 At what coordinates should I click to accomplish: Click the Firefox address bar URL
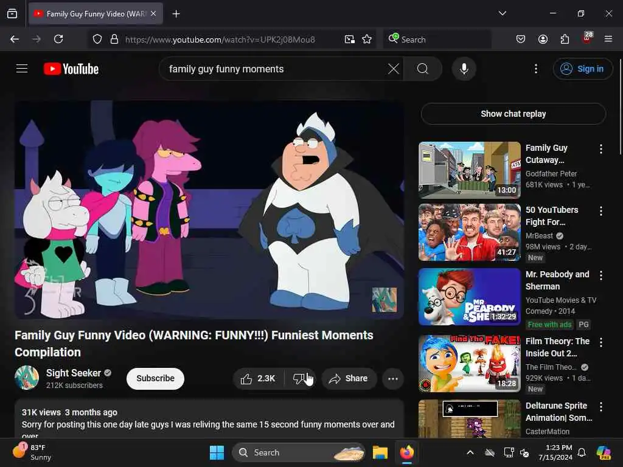tap(220, 40)
